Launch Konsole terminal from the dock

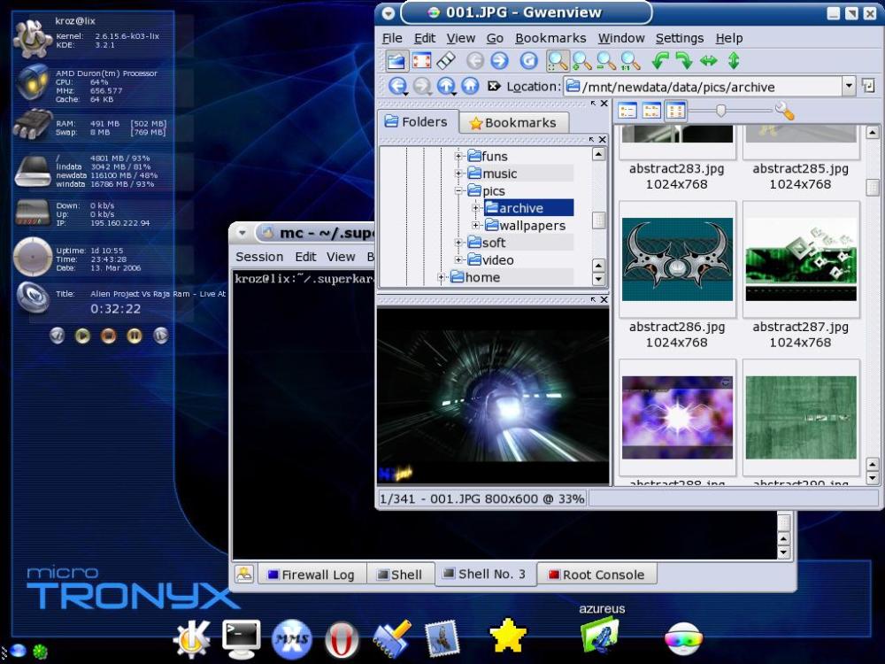click(x=242, y=639)
